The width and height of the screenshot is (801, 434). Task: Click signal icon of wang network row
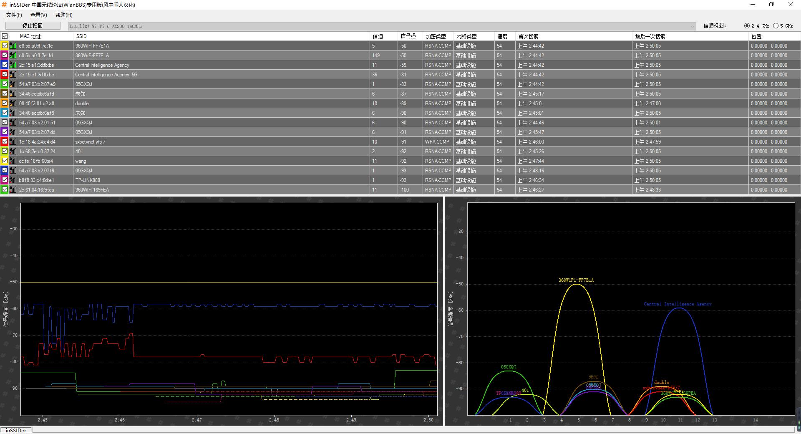click(x=13, y=161)
